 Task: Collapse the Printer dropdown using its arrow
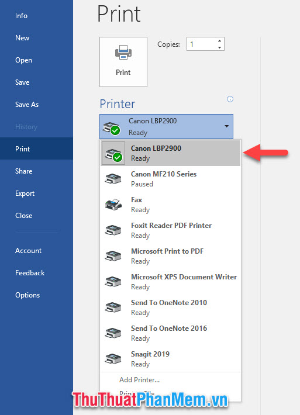click(x=227, y=126)
